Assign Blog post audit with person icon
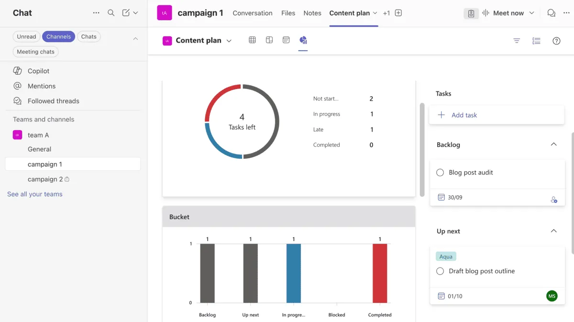This screenshot has width=574, height=322. [x=554, y=200]
